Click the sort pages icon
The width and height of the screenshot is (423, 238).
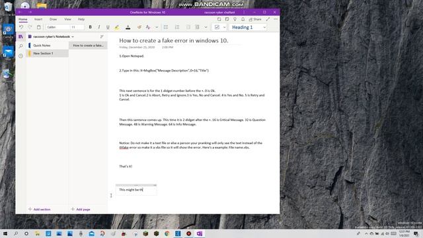(102, 37)
